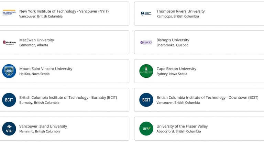Open New York Institute of Technology - Vancouver link
The width and height of the screenshot is (264, 142).
[64, 11]
